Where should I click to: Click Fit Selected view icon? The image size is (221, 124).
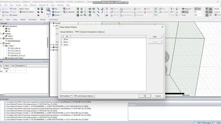tap(64, 12)
